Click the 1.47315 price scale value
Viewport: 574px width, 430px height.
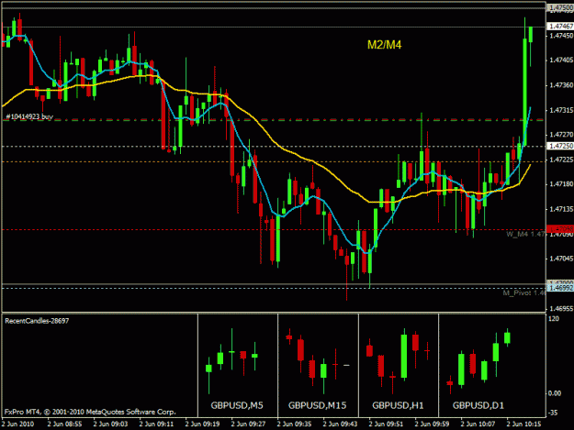coord(561,110)
